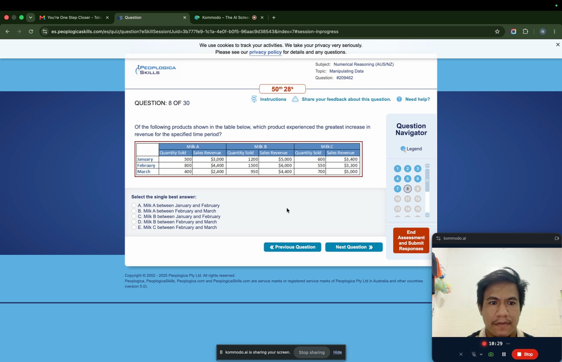Stop the Kommodo recording
The image size is (562, 362).
pyautogui.click(x=525, y=354)
